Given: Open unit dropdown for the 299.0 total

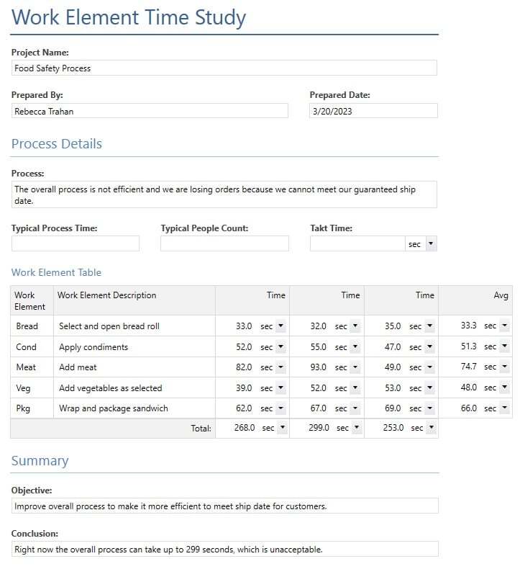Looking at the screenshot, I should 355,428.
